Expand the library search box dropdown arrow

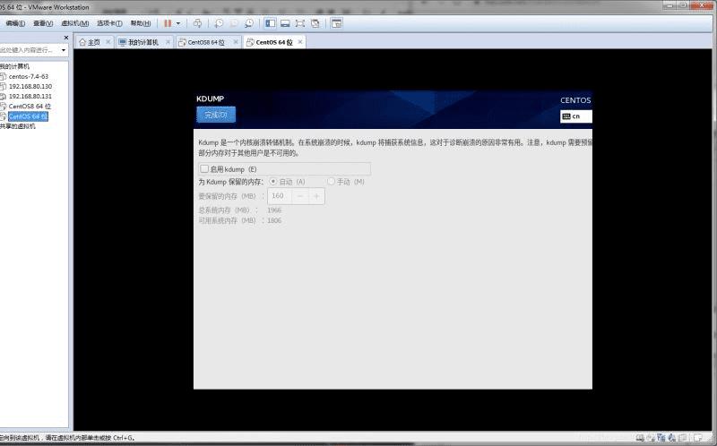point(64,50)
